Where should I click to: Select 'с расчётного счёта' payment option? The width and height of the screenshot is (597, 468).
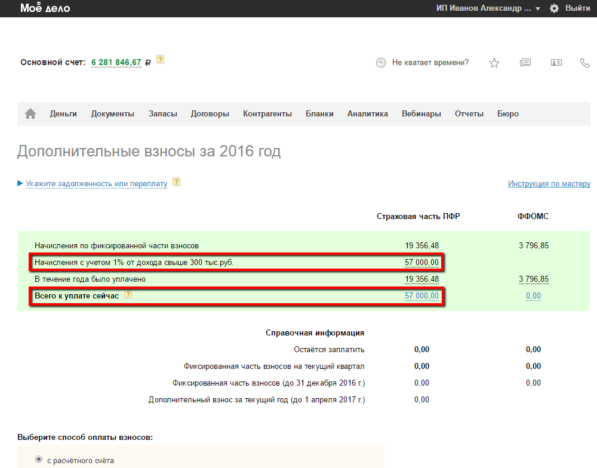[x=39, y=460]
